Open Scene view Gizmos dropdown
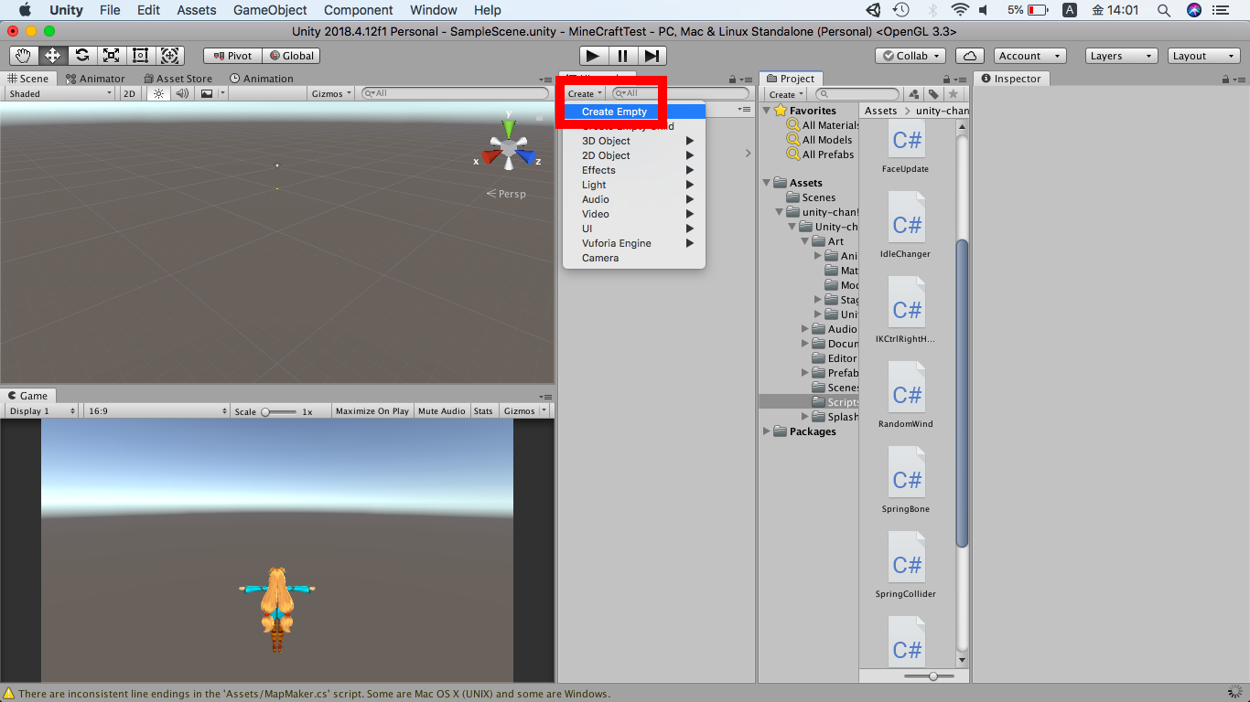Screen dimensions: 1250x702 331,93
